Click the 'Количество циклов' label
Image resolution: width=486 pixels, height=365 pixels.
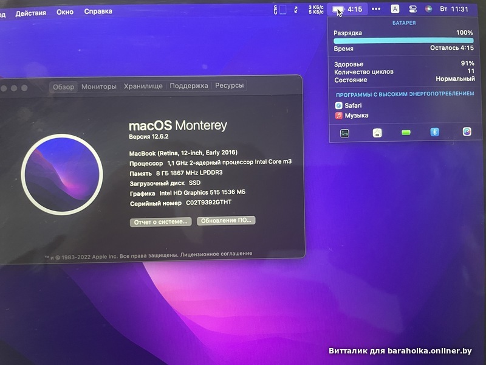(x=363, y=72)
